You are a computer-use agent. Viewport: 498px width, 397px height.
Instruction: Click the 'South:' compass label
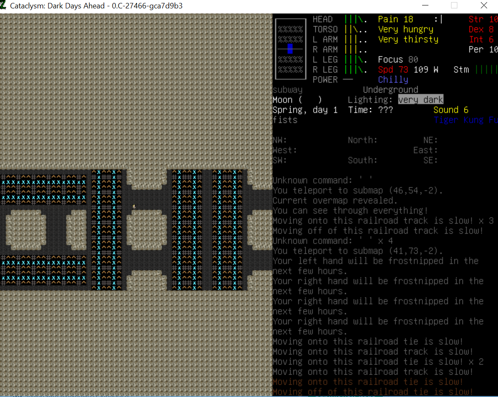tap(363, 160)
